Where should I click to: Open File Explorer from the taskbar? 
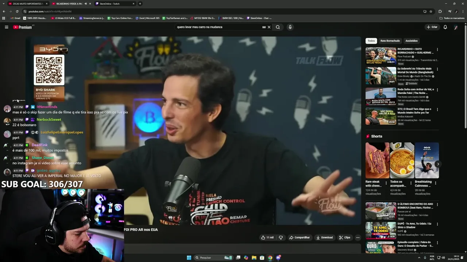coord(254,258)
